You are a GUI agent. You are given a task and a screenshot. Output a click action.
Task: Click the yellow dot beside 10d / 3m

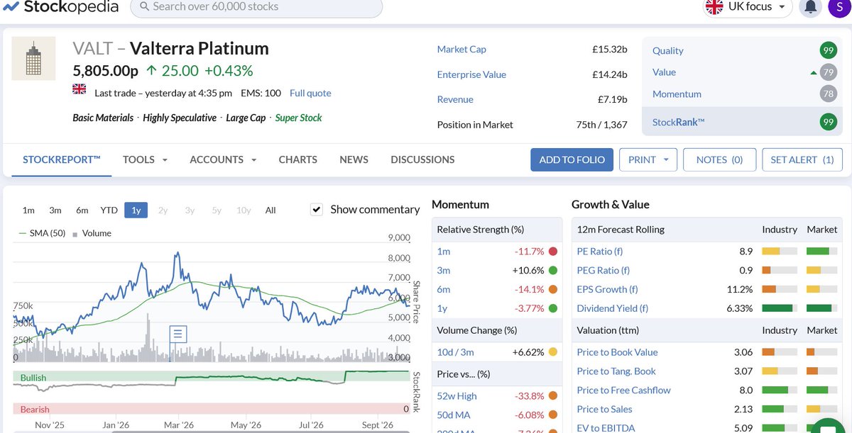553,352
